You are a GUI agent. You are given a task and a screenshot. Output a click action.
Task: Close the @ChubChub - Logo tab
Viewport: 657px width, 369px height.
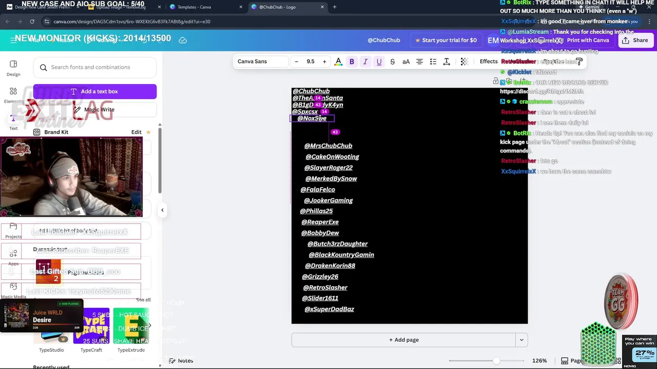tap(322, 7)
